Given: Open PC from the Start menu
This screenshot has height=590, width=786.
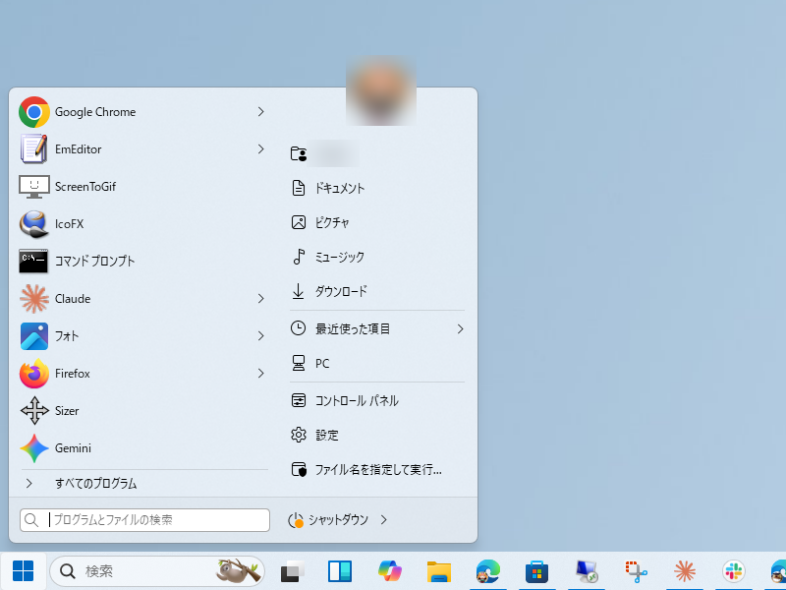Looking at the screenshot, I should tap(377, 363).
